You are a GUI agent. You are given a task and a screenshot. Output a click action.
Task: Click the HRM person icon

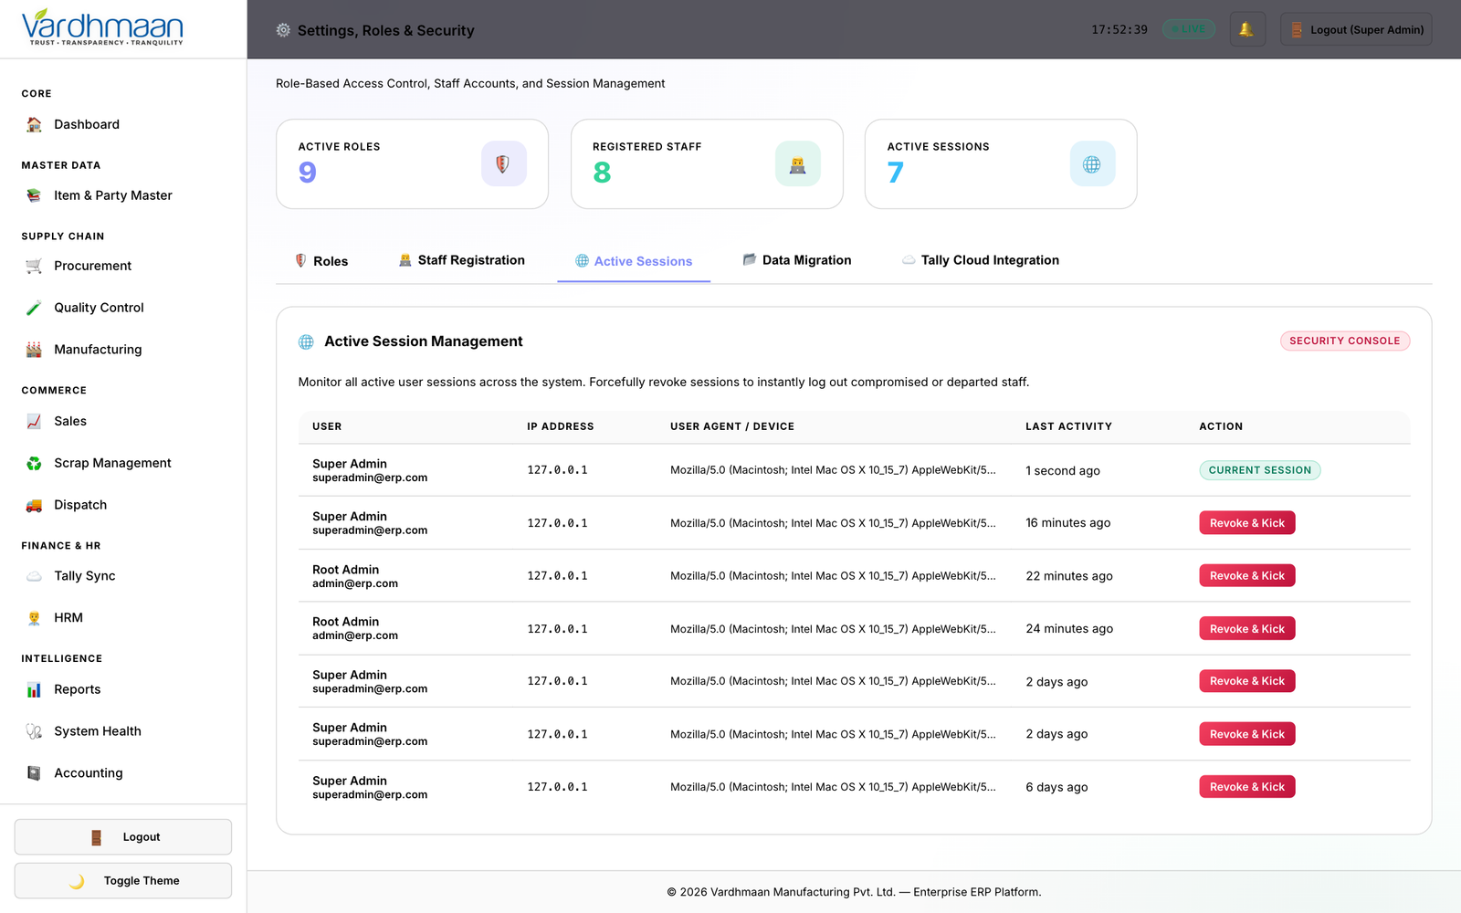point(34,618)
